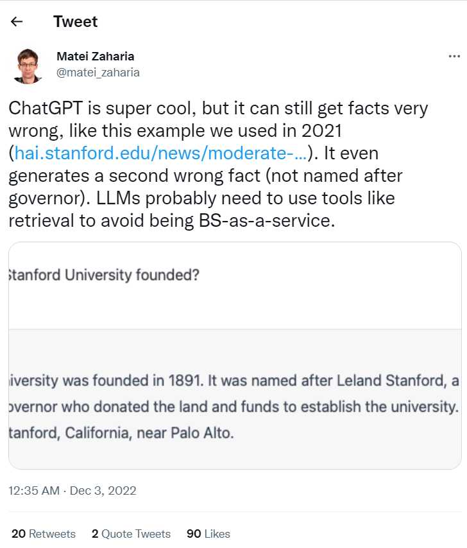Click the back arrow icon
Screen dimensions: 467x548
17,22
